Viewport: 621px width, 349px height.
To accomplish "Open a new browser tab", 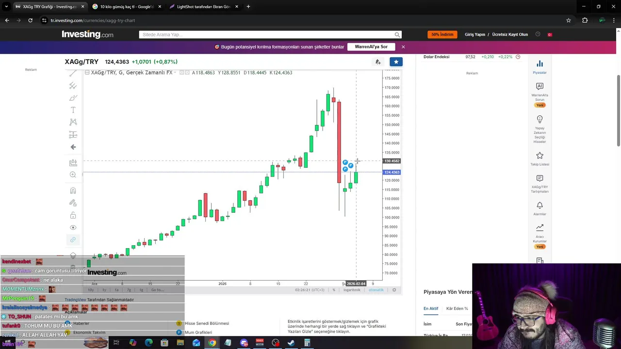I will click(248, 7).
